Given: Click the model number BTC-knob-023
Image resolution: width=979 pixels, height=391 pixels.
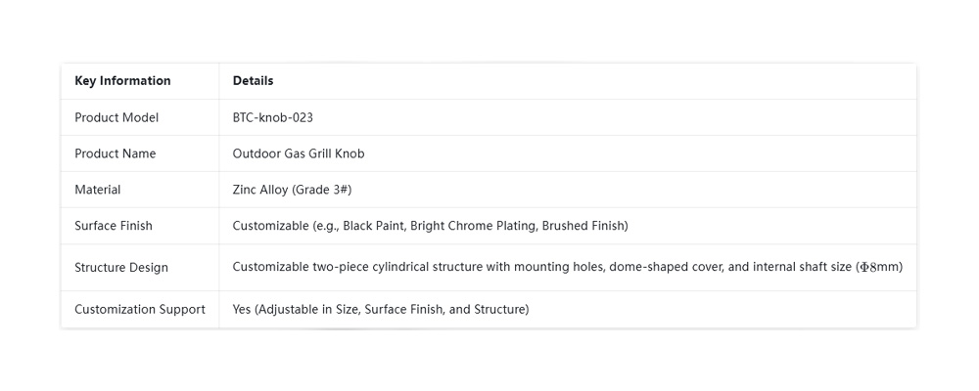Looking at the screenshot, I should (x=272, y=117).
